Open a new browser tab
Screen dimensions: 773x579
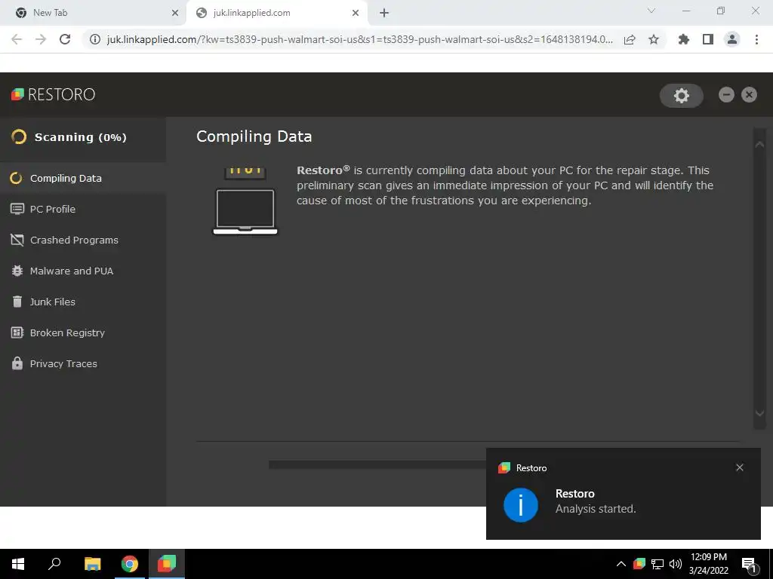(384, 13)
